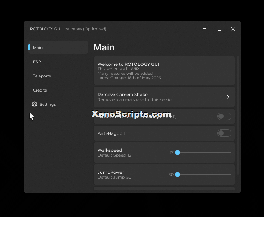Screen dimensions: 264x228
Task: Open the Settings gear icon in sidebar
Action: point(34,104)
